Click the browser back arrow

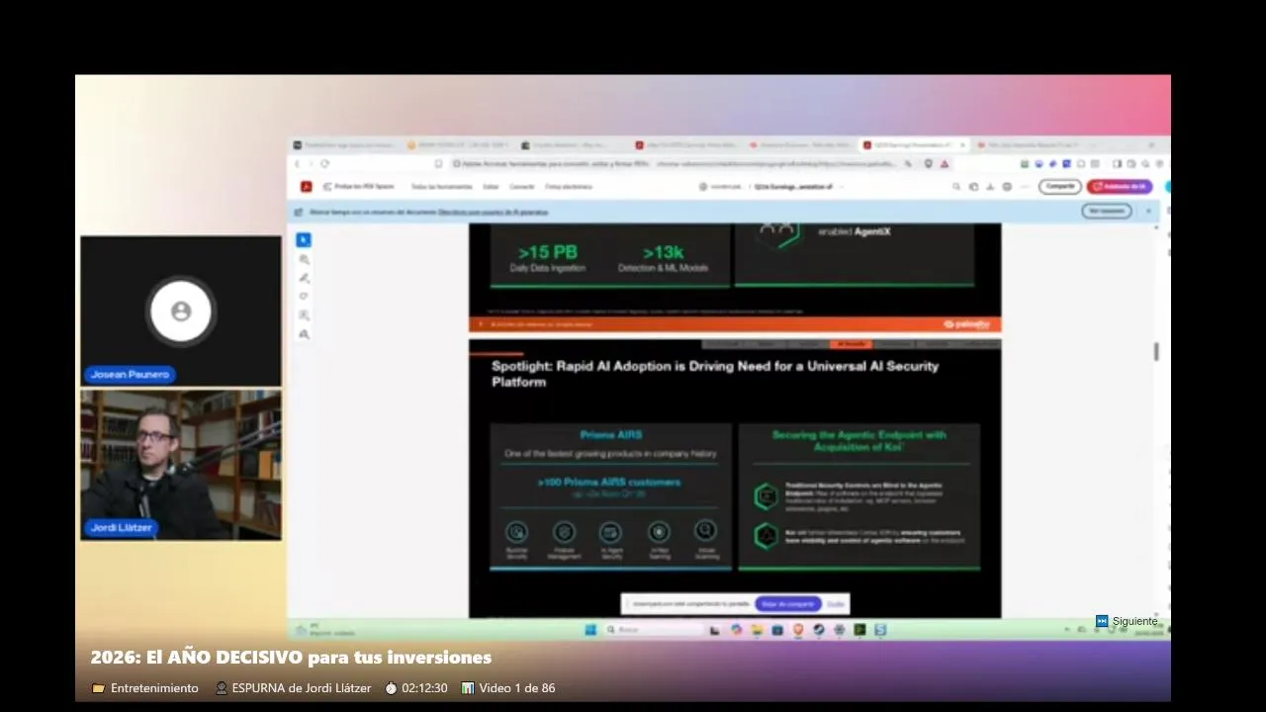tap(297, 163)
